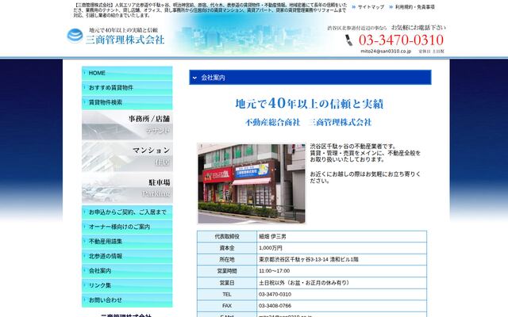508x317 pixels.
Task: Click the mito24@san0310.co.jp email in header
Action: point(386,51)
